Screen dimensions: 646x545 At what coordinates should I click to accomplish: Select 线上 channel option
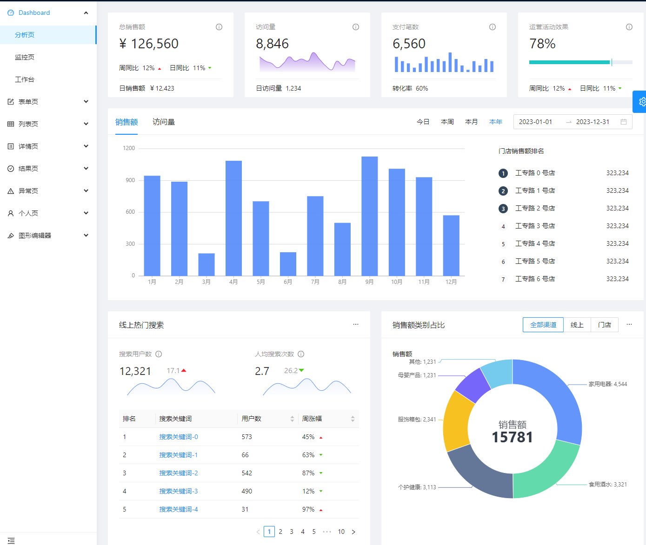point(577,325)
